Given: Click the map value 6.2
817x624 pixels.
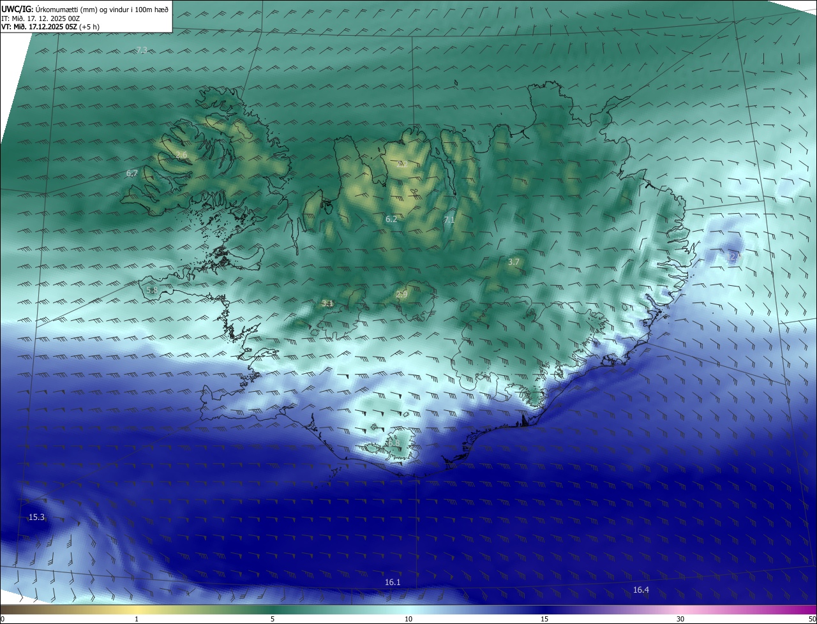Looking at the screenshot, I should [391, 219].
